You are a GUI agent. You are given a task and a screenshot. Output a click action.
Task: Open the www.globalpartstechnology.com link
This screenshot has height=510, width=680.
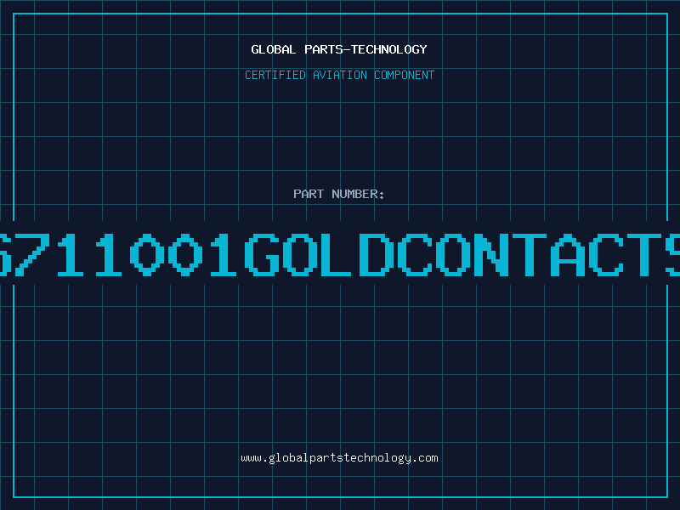click(339, 458)
